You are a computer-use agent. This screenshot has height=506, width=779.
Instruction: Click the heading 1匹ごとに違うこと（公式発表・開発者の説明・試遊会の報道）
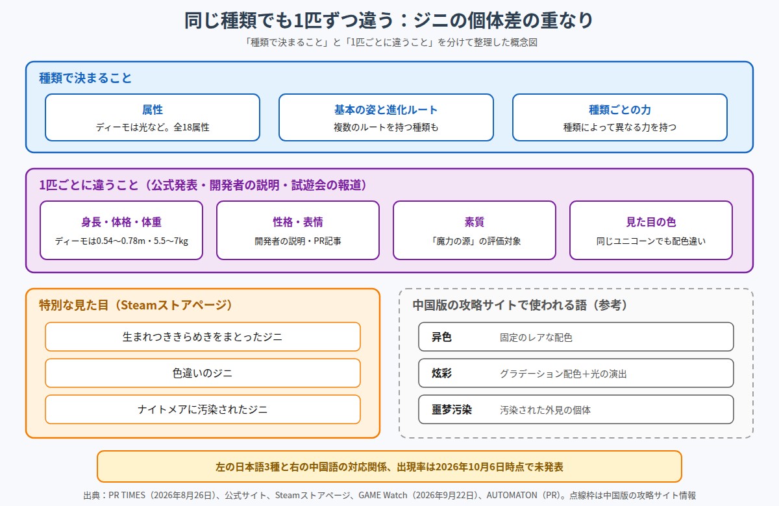click(x=203, y=186)
